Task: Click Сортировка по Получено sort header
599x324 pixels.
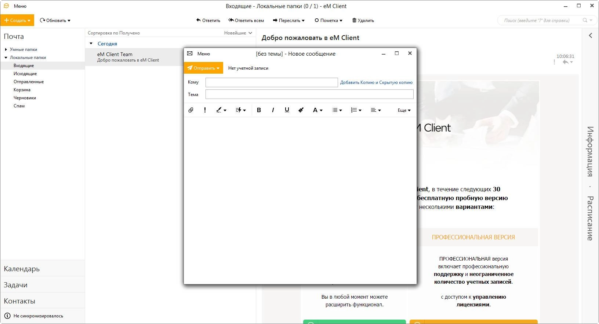Action: (114, 33)
